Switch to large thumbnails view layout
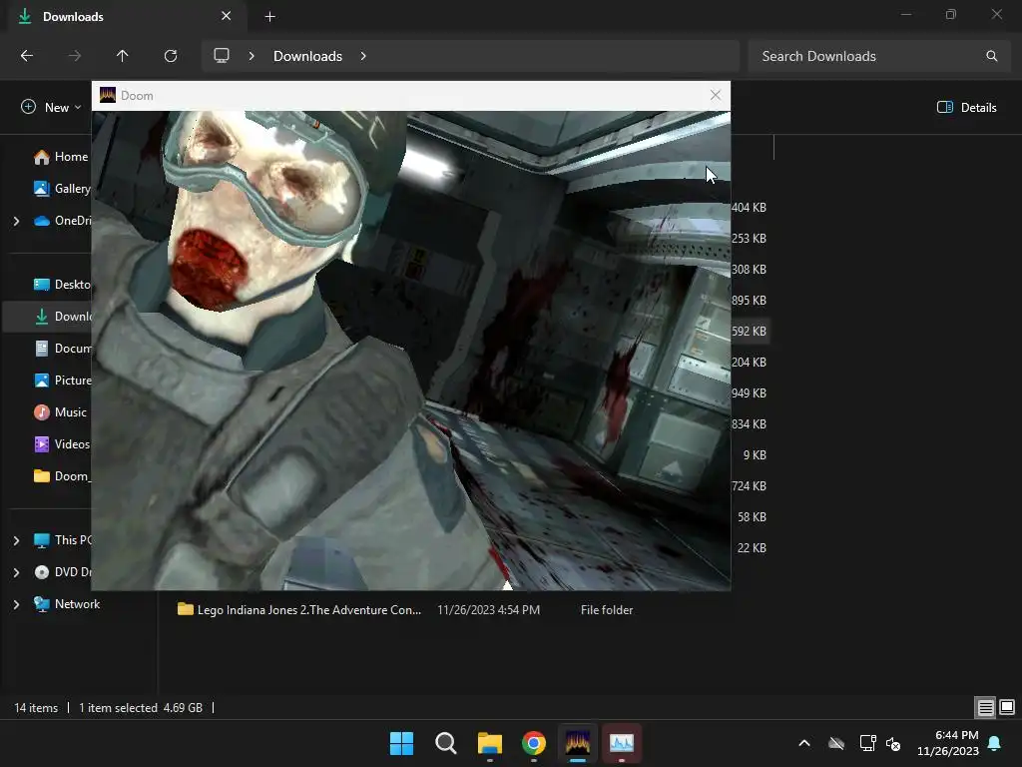 [1007, 708]
